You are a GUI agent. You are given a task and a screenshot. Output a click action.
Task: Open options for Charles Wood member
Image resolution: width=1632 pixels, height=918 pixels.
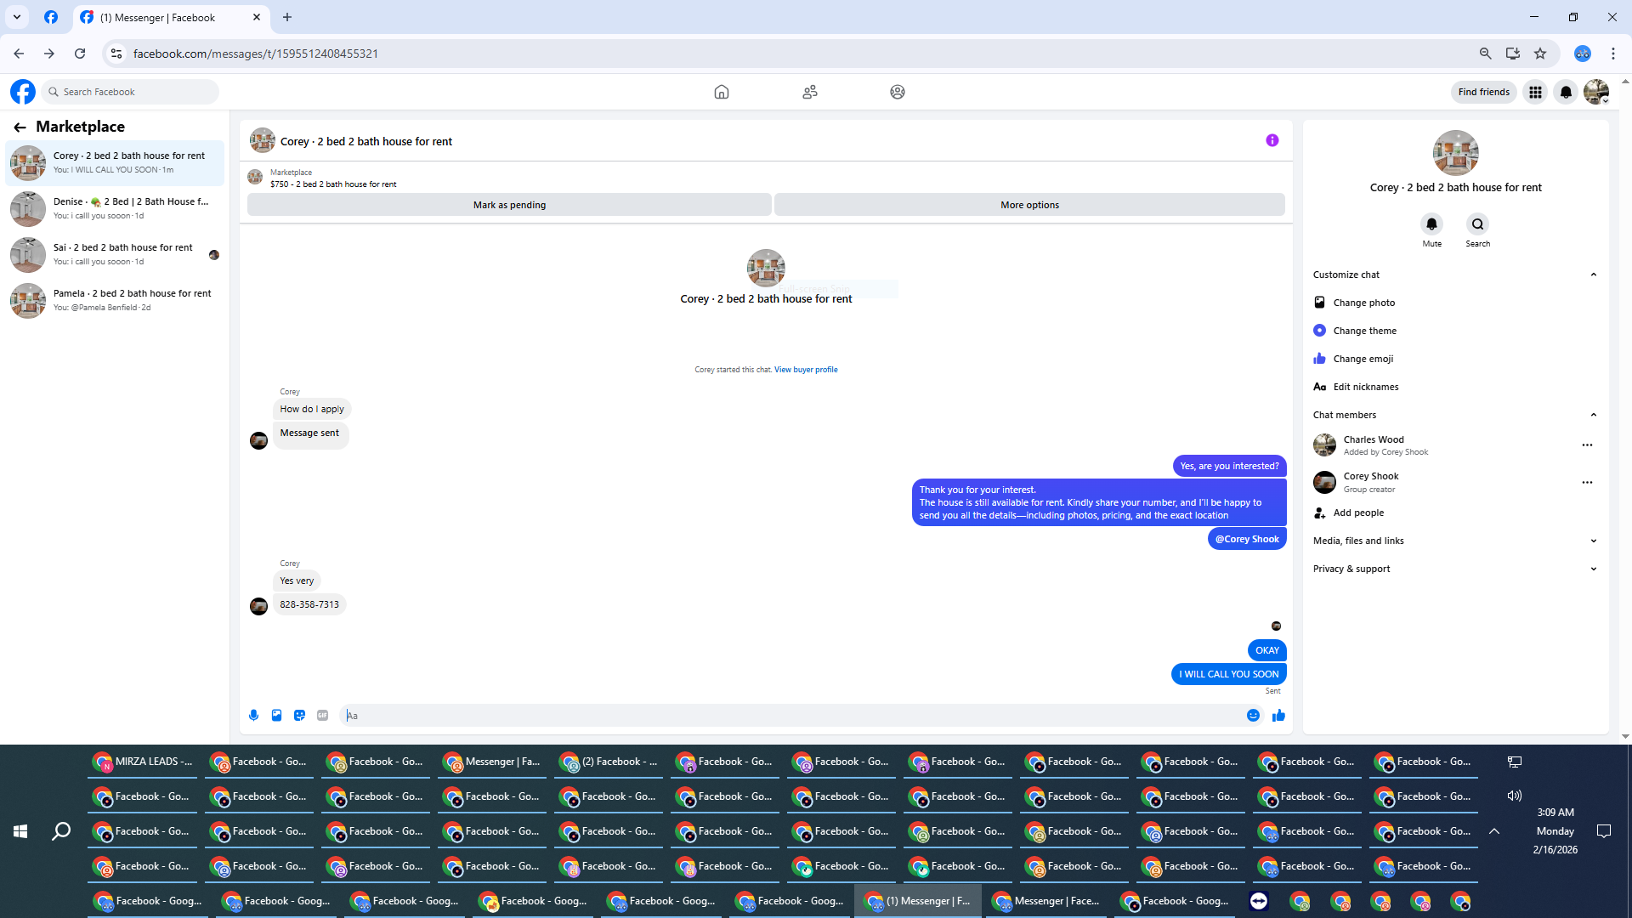1586,445
